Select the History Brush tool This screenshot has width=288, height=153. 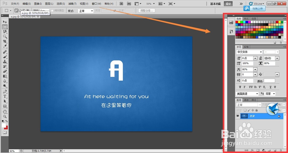coord(5,66)
